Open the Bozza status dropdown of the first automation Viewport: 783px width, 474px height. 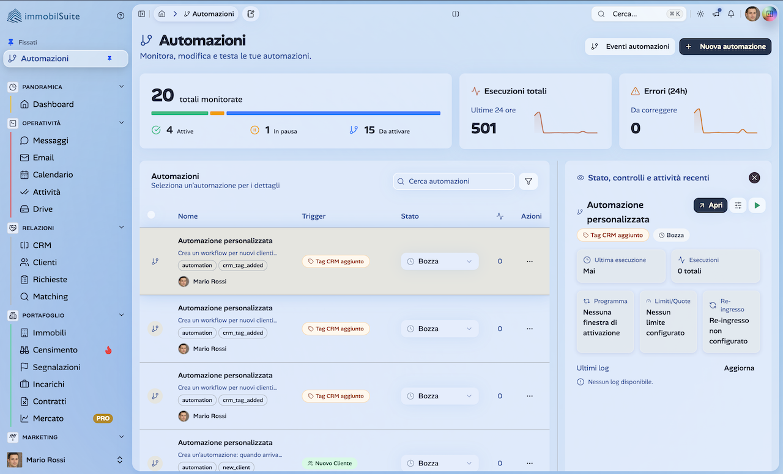pyautogui.click(x=439, y=261)
